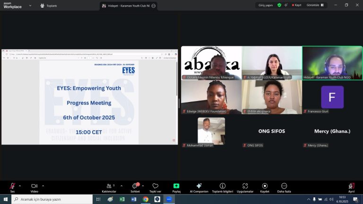Click the green Paylaş share screen icon
363x204 pixels.
[176, 187]
